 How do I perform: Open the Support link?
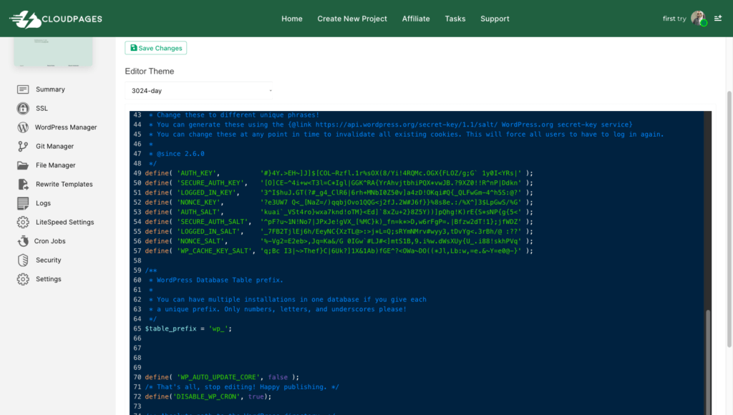pos(495,19)
